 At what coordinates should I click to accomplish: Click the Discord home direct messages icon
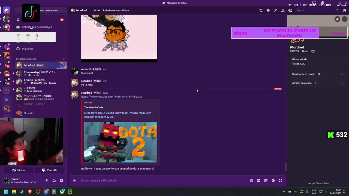(7, 10)
